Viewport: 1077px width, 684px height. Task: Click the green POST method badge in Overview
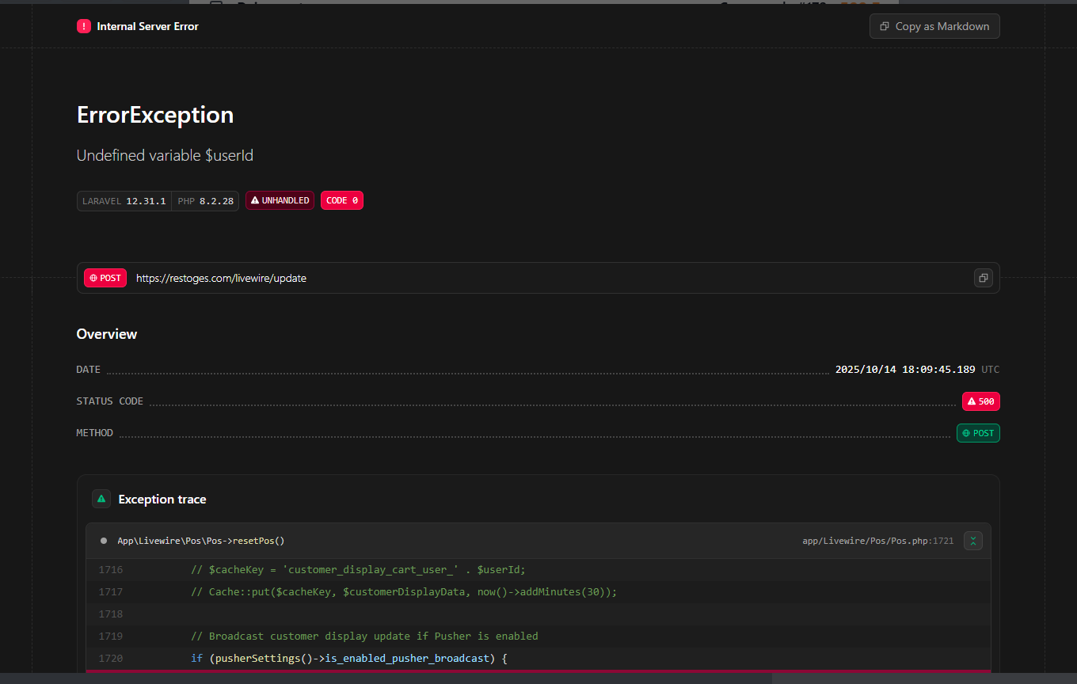pyautogui.click(x=978, y=433)
